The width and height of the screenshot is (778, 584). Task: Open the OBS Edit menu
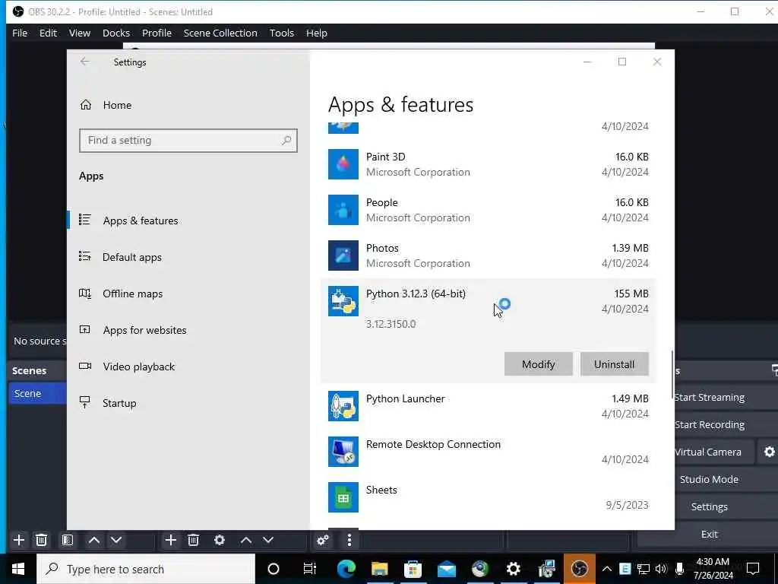click(48, 33)
